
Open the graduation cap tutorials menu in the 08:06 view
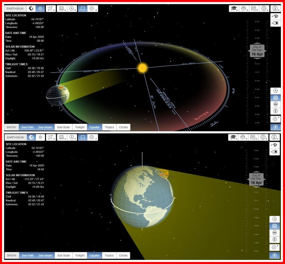coord(234,8)
